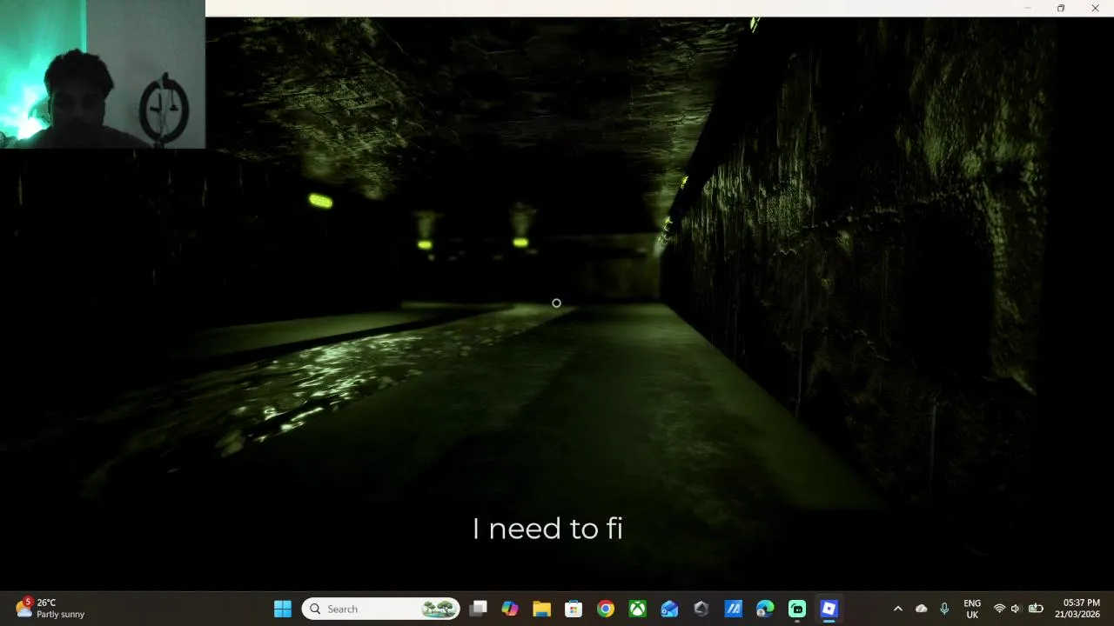The width and height of the screenshot is (1114, 626).
Task: Launch the Copilot app from taskbar
Action: 510,609
